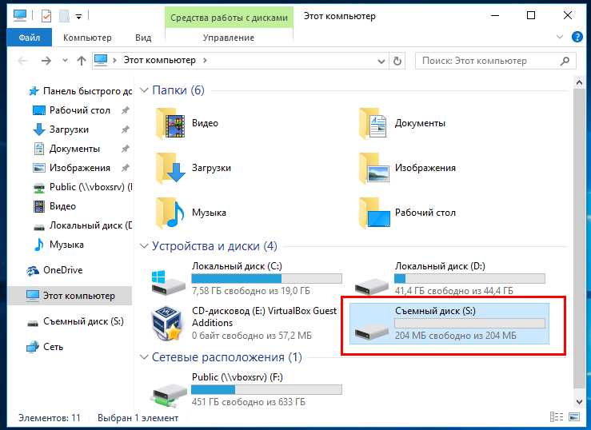
Task: Expand the ribbon with the chevron
Action: [560, 37]
